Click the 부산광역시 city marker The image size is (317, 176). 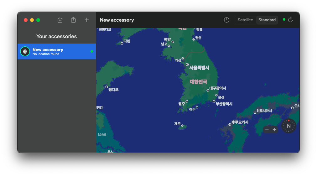pyautogui.click(x=214, y=101)
